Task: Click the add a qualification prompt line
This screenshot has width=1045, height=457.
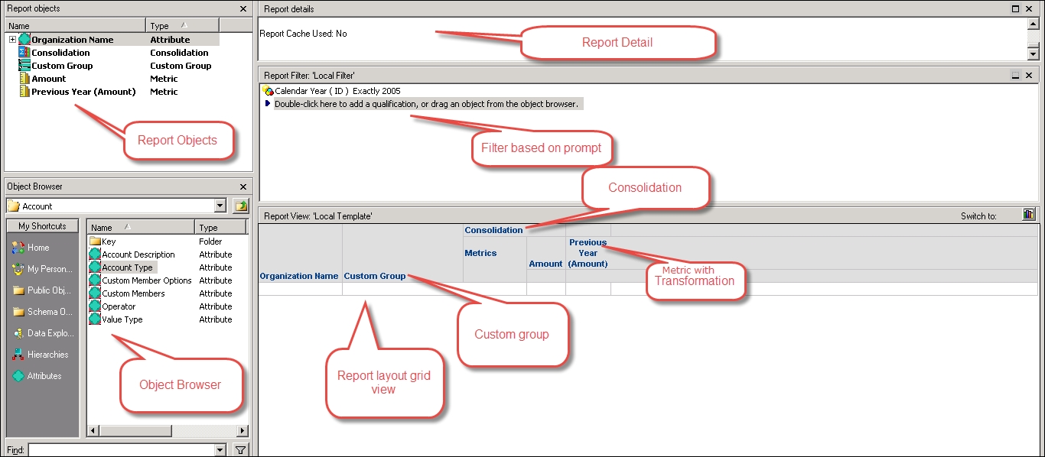Action: 427,104
